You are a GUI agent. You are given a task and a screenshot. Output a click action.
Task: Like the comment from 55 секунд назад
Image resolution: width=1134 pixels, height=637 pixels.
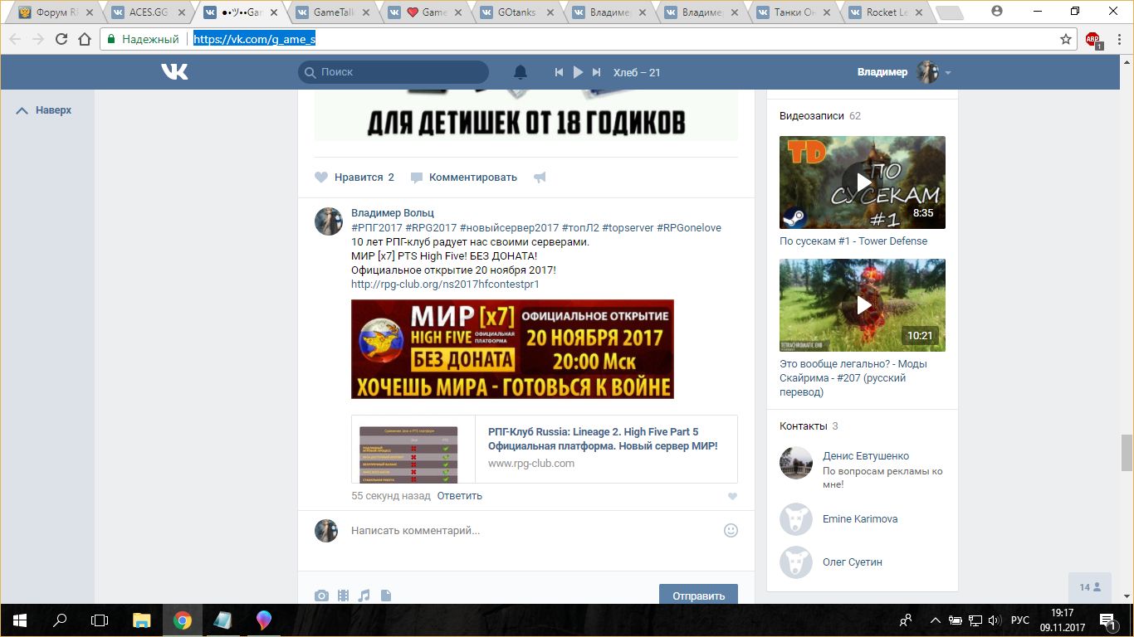pyautogui.click(x=731, y=497)
